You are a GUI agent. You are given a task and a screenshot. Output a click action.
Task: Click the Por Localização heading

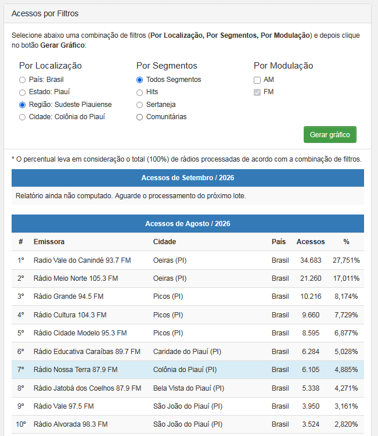[x=51, y=66]
